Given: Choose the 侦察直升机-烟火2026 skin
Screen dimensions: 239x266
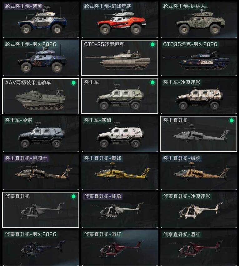Looking at the screenshot, I should coord(41,248).
